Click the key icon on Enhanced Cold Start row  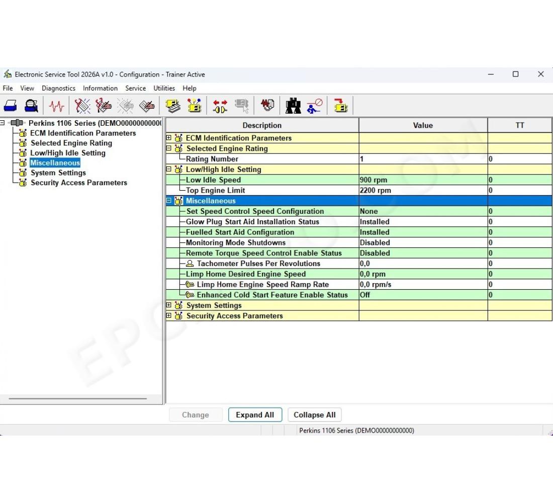tap(190, 295)
